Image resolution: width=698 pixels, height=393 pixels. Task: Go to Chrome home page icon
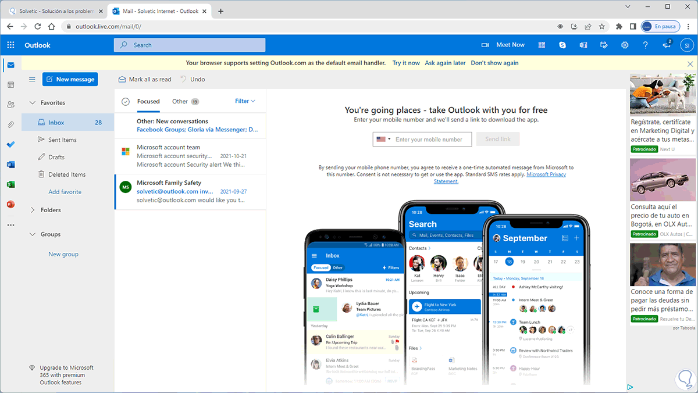click(52, 27)
